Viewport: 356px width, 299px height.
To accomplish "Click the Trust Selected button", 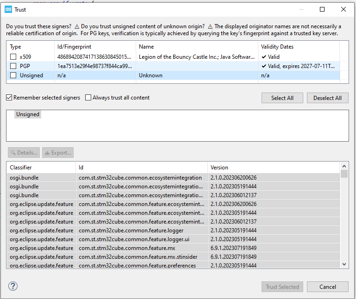I will click(x=282, y=287).
